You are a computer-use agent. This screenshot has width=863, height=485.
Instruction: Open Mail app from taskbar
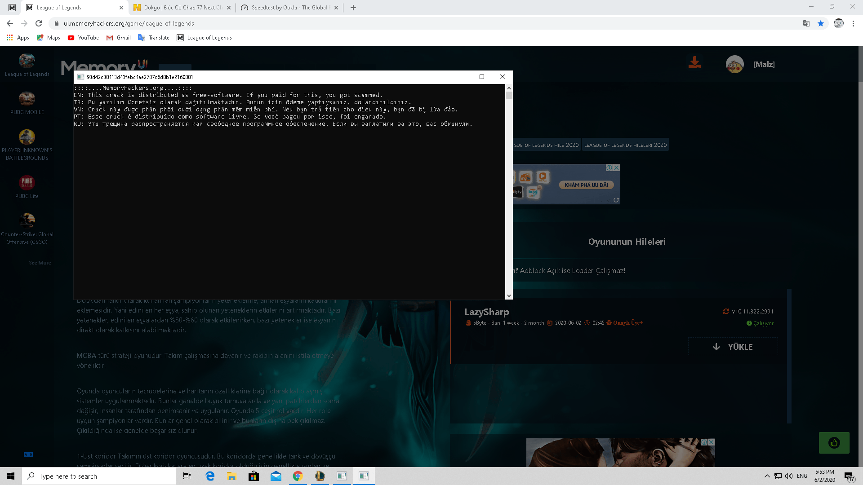click(x=276, y=476)
